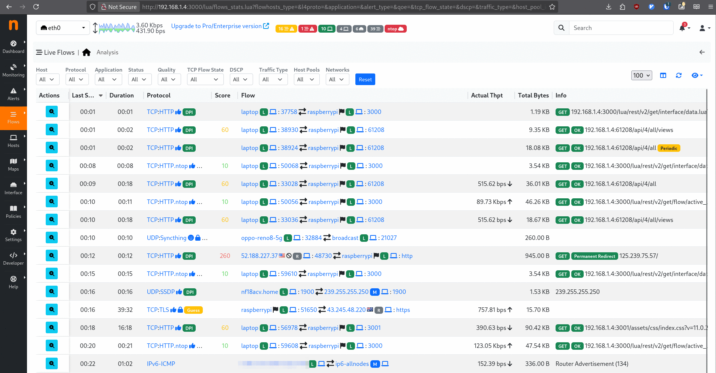Sort by Last Seen column arrow

101,96
